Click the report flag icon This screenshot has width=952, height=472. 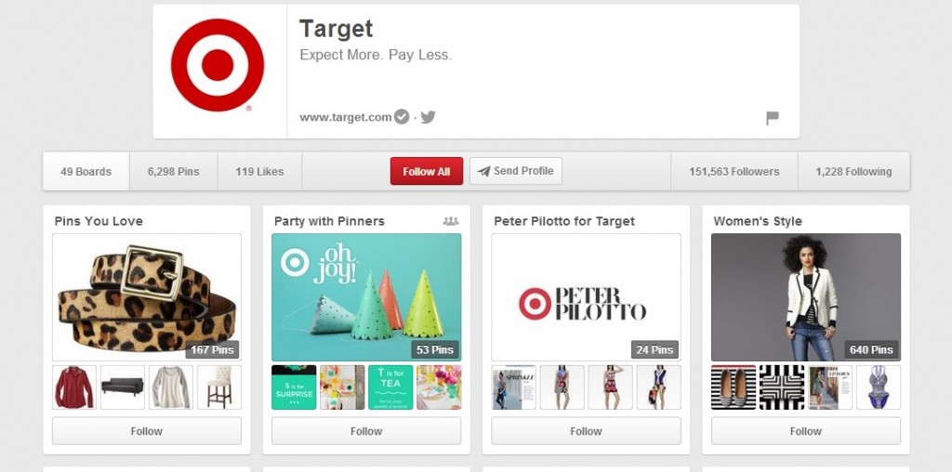[x=773, y=118]
